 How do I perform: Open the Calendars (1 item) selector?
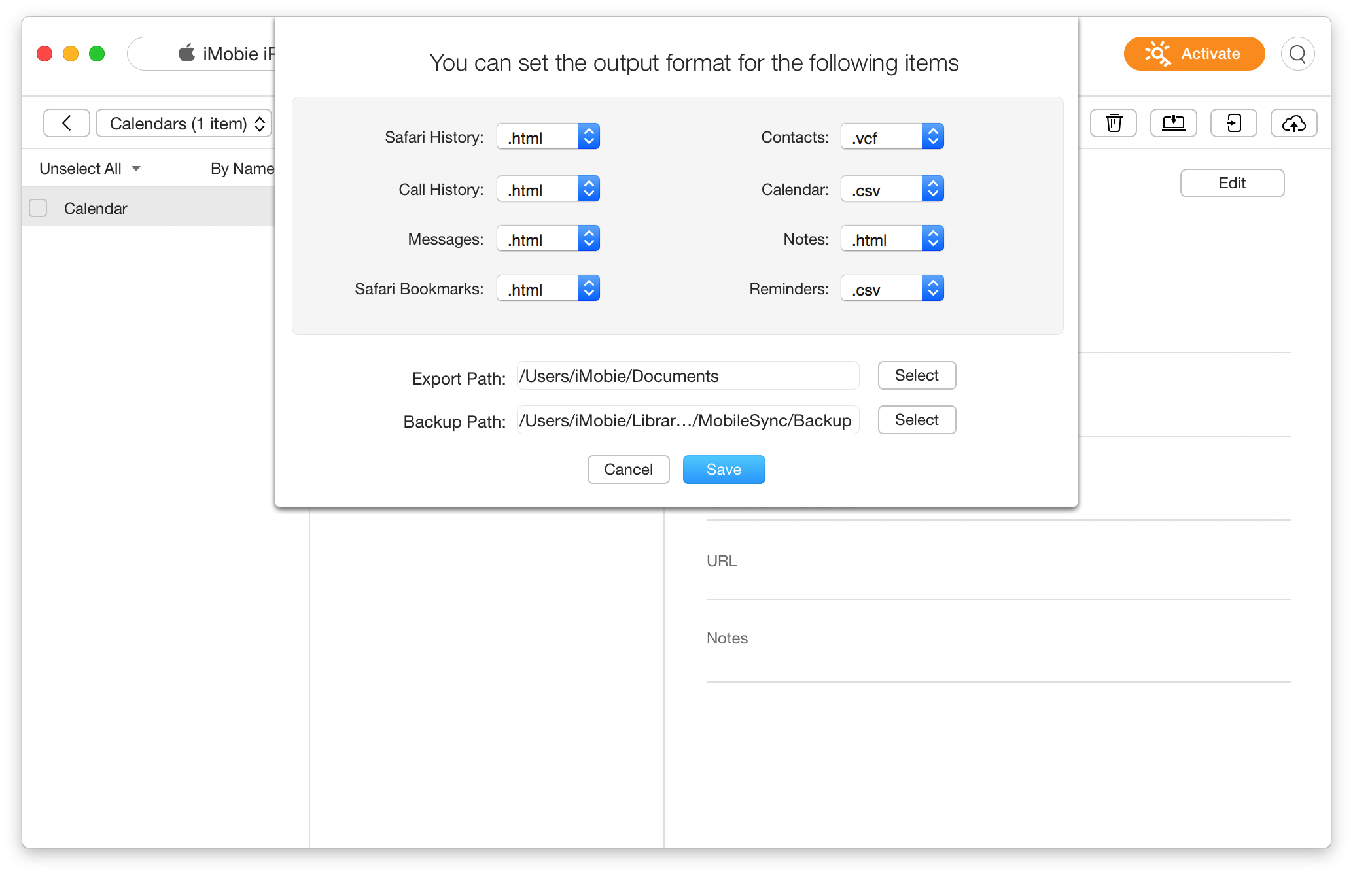pos(184,123)
